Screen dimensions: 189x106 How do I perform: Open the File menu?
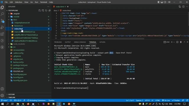pos(6,2)
